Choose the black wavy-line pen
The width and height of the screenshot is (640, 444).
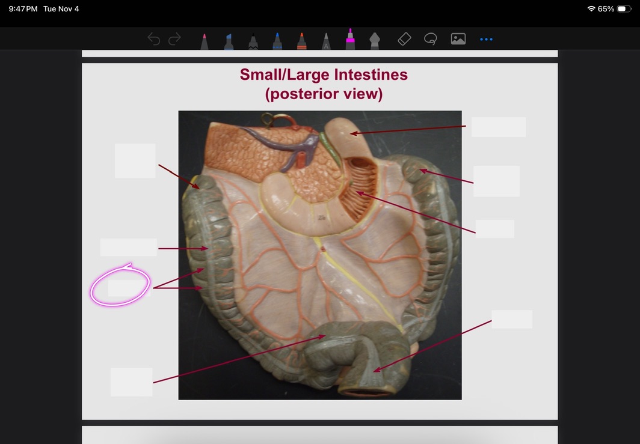pos(253,41)
